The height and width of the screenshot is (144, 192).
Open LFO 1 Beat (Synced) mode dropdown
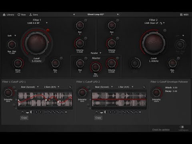[30, 87]
